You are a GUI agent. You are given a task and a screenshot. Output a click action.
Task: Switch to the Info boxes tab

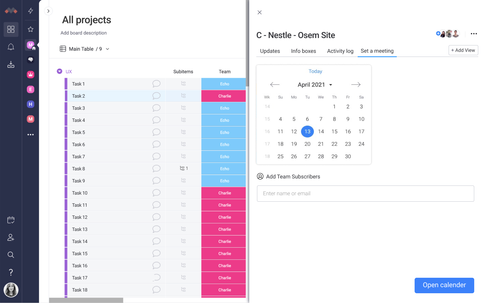click(303, 51)
